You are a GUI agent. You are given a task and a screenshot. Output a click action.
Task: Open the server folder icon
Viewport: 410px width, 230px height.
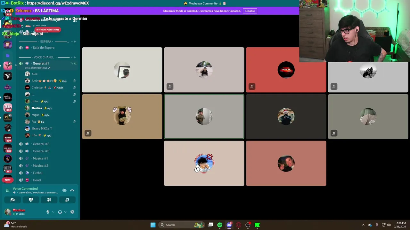[x=8, y=56]
